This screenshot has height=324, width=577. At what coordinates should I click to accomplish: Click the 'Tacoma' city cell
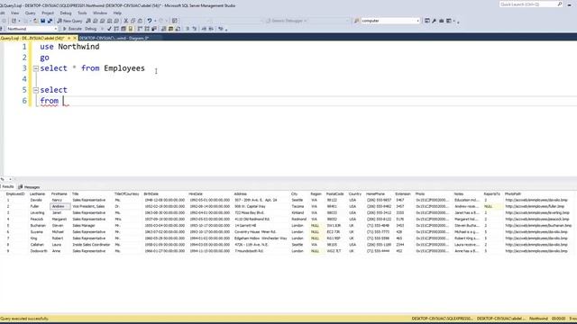[x=298, y=206]
